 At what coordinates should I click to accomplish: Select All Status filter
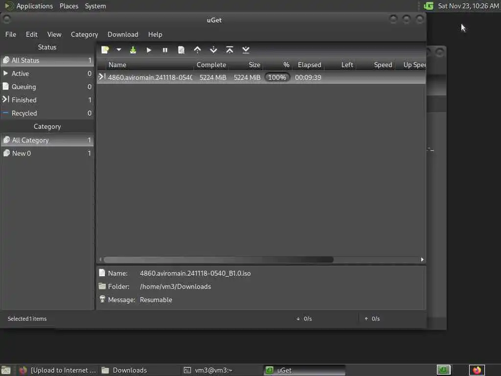[47, 60]
